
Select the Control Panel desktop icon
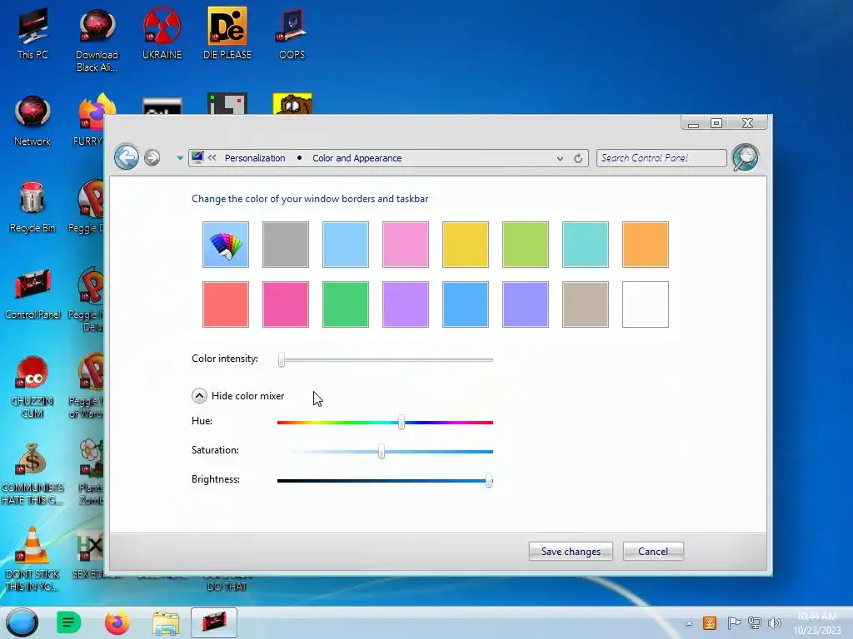[32, 294]
